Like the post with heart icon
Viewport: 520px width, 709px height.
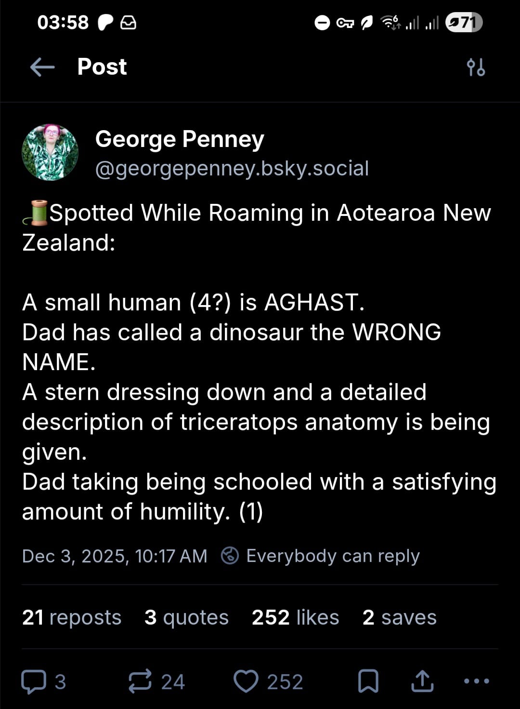point(246,682)
